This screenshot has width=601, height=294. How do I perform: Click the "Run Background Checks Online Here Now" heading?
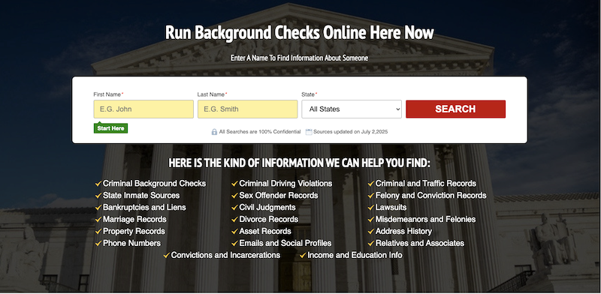tap(300, 32)
